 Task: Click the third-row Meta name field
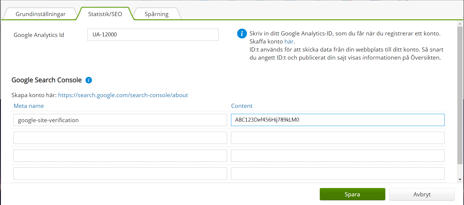click(x=120, y=156)
